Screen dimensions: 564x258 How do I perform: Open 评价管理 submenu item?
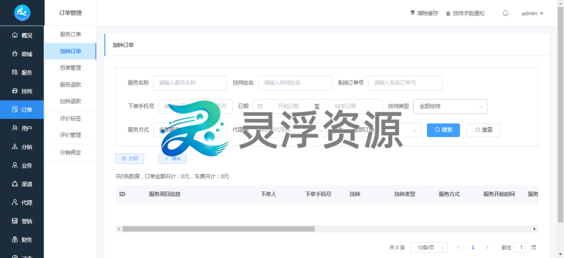coord(70,135)
